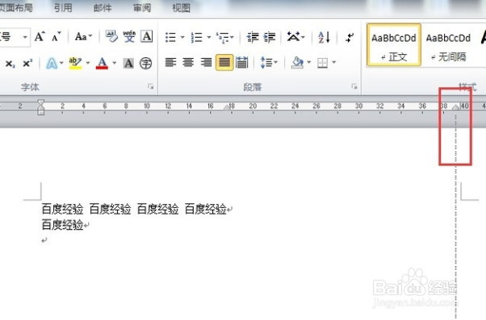Open the 审阅 ribbon tab
The height and width of the screenshot is (320, 486).
[x=142, y=7]
